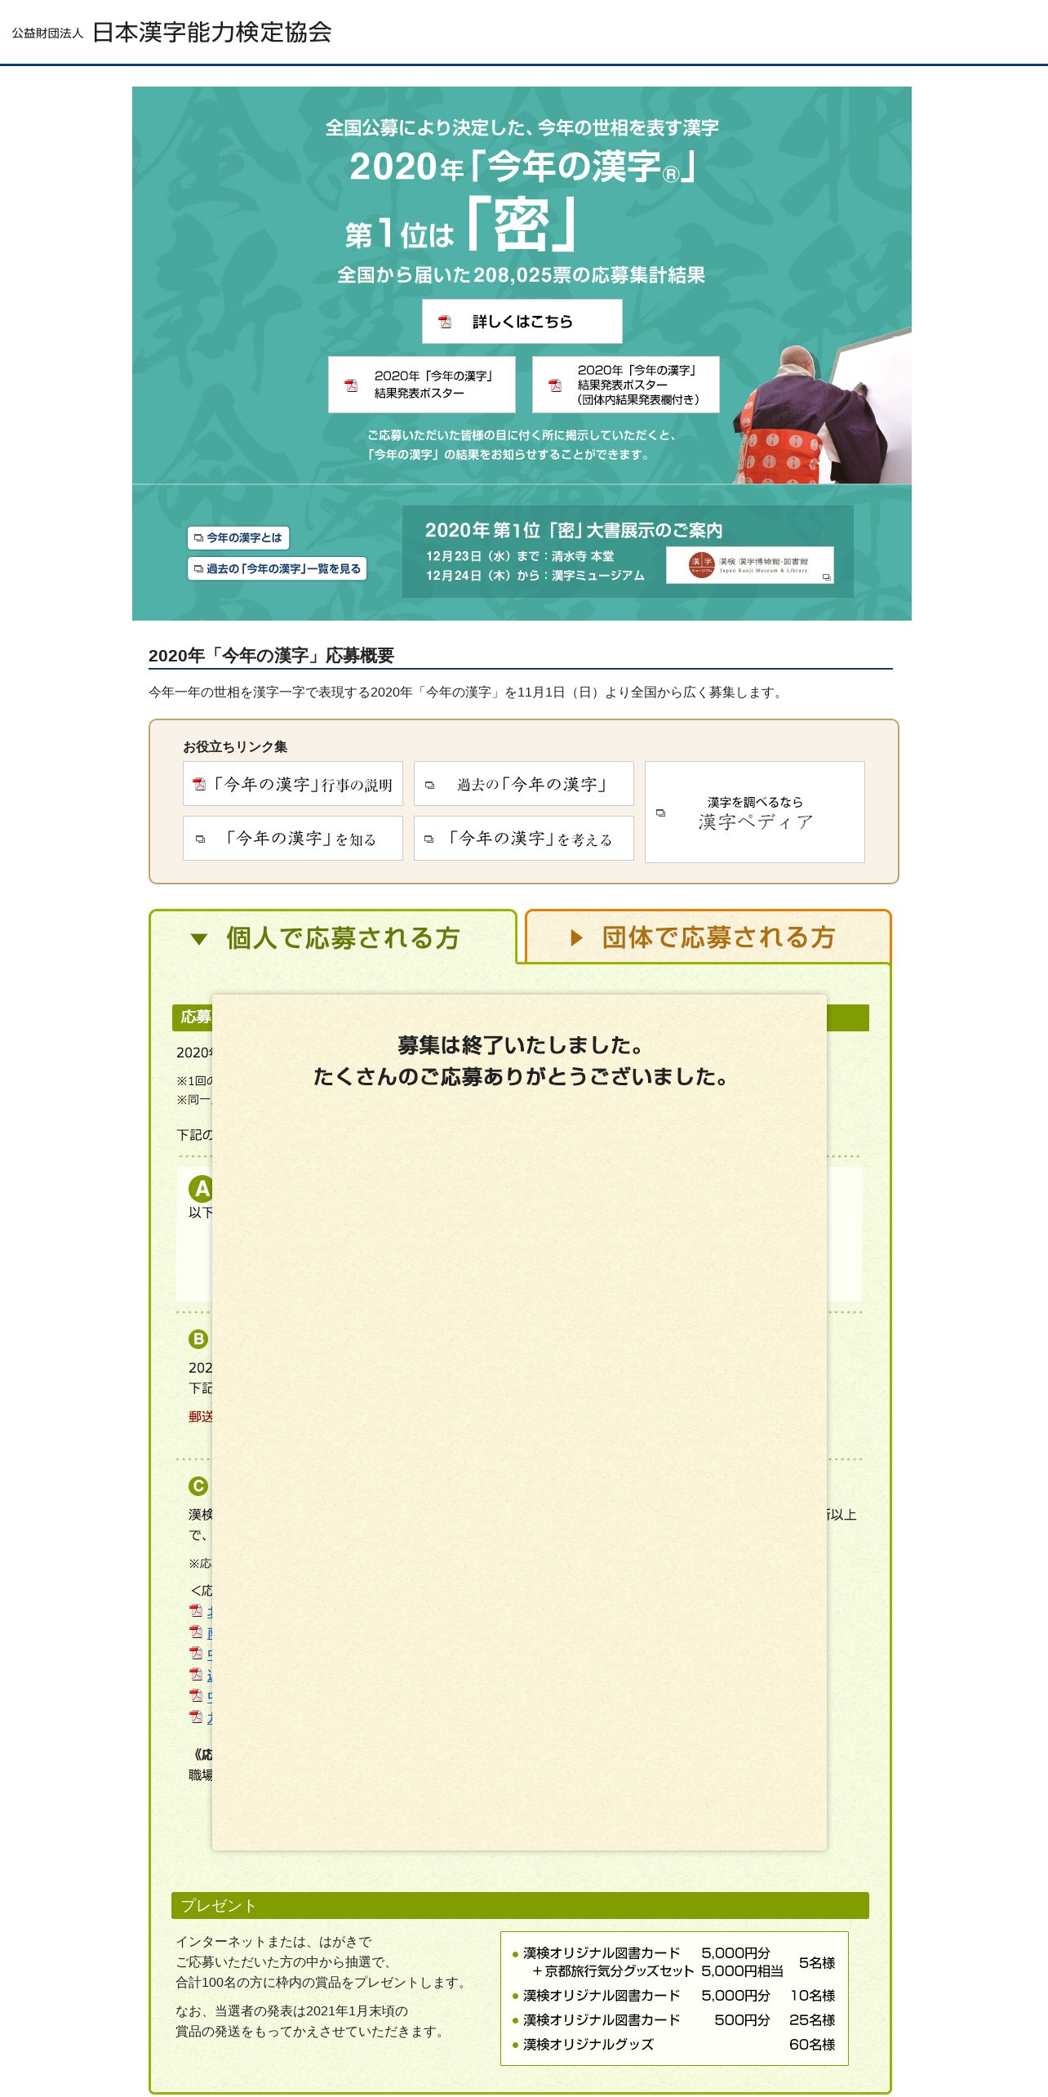Click down arrow on 個人で応募される方 tab
Viewport: 1048px width, 2097px height.
pyautogui.click(x=198, y=939)
